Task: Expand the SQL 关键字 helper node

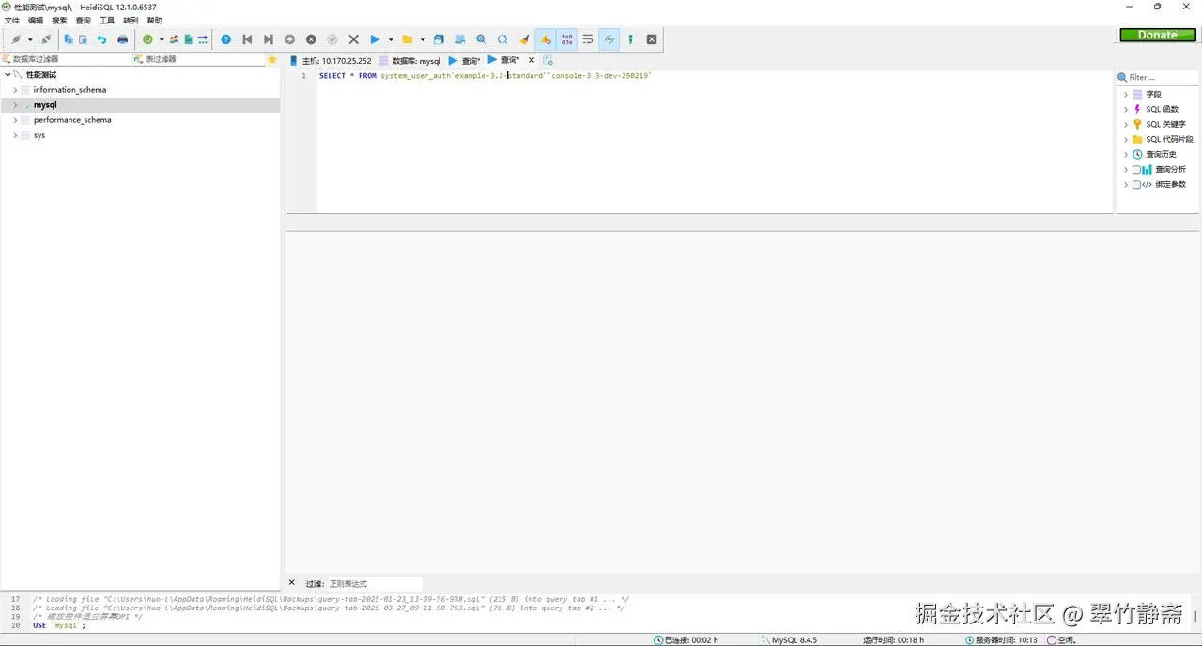Action: pyautogui.click(x=1126, y=125)
